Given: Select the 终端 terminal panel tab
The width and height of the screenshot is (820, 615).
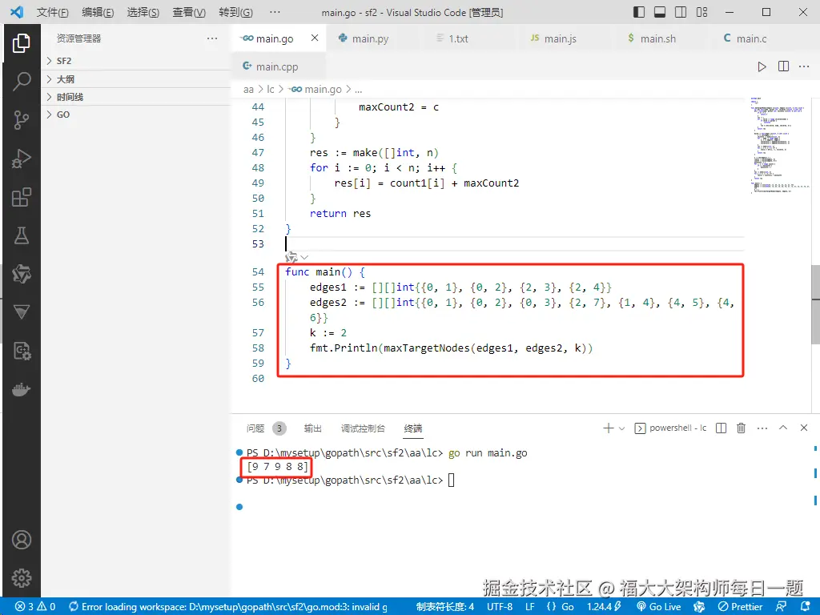Looking at the screenshot, I should [413, 428].
